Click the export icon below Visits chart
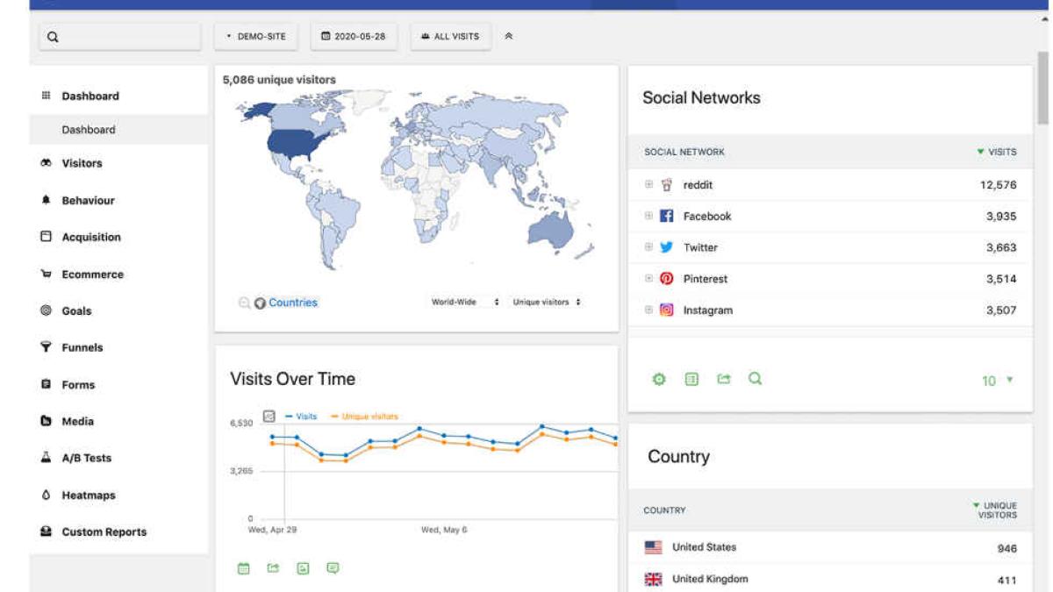Screen dimensions: 1053x592 [273, 568]
